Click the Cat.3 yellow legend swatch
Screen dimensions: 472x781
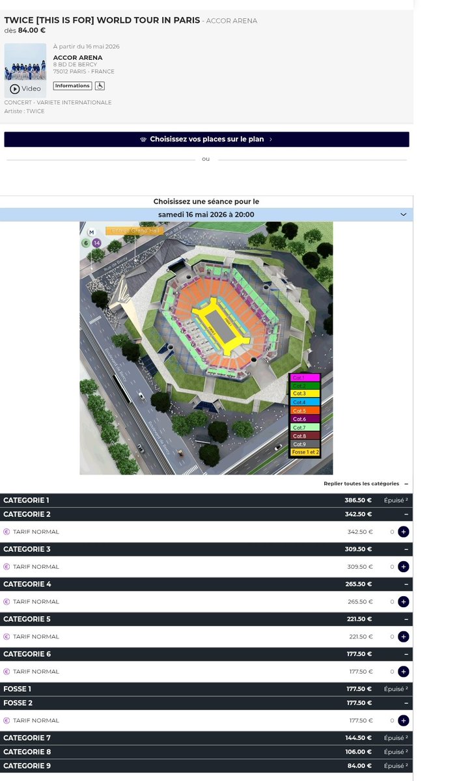(305, 394)
